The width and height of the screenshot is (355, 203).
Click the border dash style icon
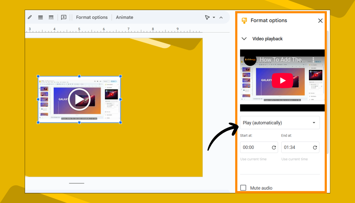pyautogui.click(x=51, y=17)
